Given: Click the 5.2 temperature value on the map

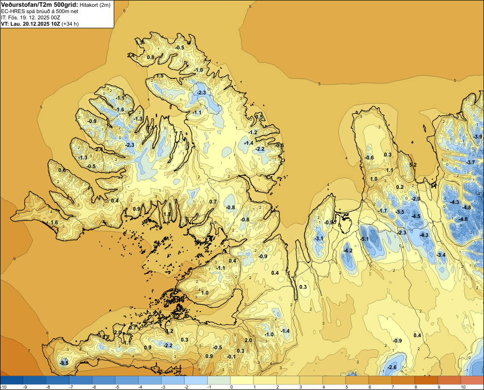Looking at the screenshot, I should pos(413,165).
